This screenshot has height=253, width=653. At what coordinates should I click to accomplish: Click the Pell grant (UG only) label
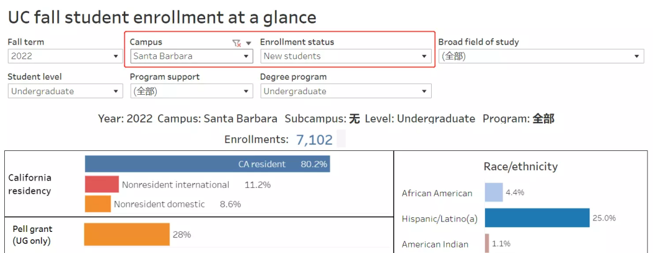(33, 235)
